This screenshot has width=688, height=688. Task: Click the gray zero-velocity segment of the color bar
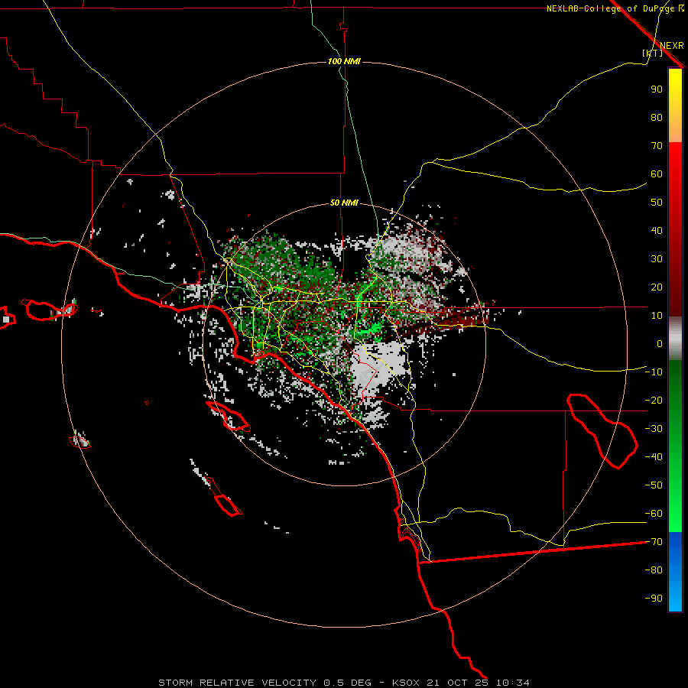point(675,339)
